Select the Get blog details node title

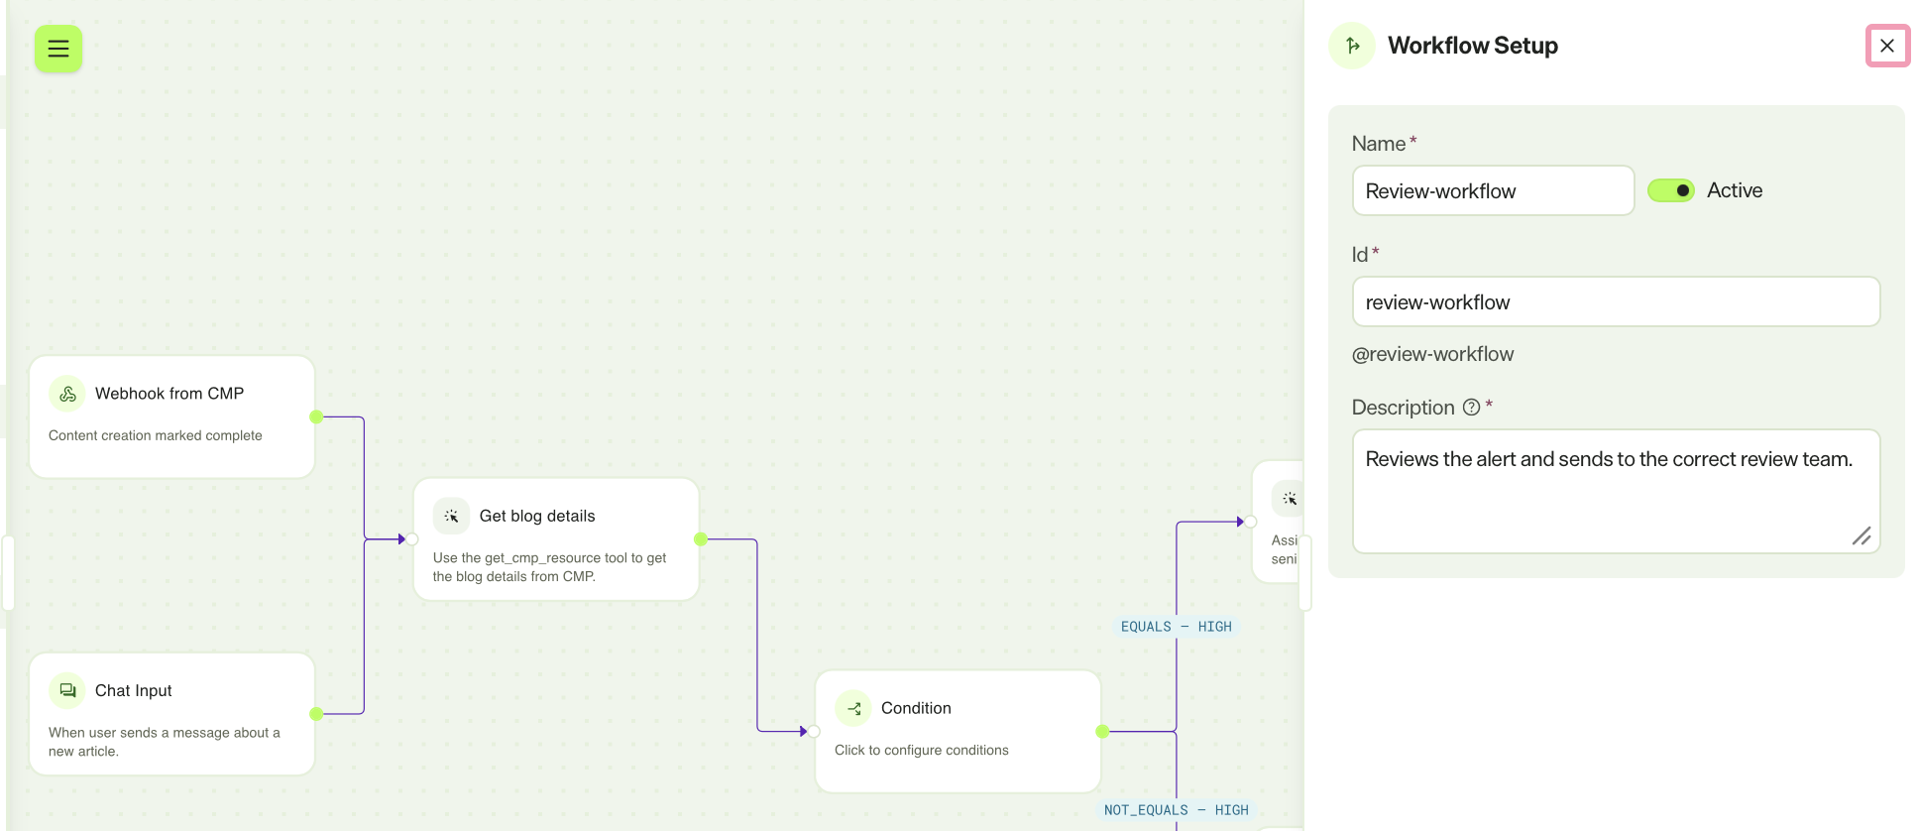click(x=537, y=516)
